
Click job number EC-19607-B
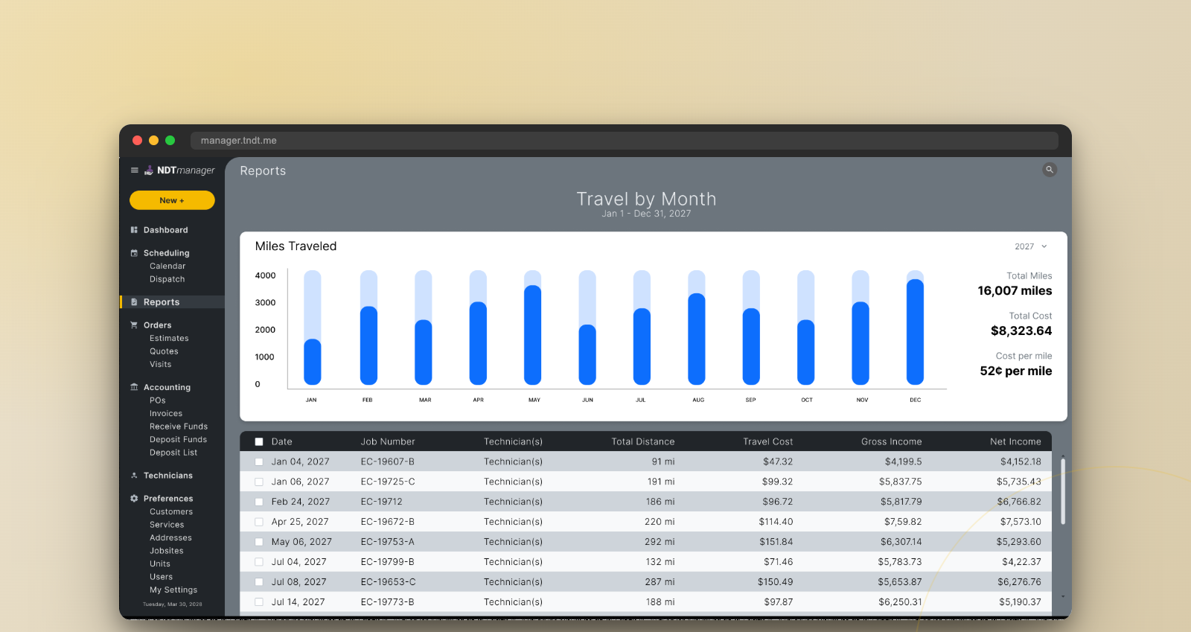388,462
